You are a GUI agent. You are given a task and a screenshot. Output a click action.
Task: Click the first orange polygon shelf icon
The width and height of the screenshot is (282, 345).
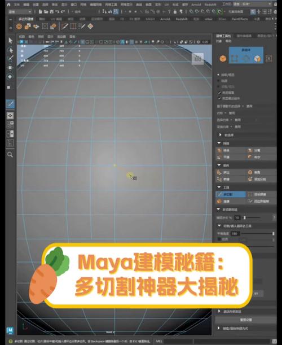[19, 27]
